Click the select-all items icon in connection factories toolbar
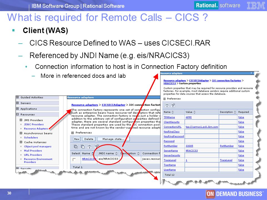This screenshot has height=200, width=267. tap(76, 146)
